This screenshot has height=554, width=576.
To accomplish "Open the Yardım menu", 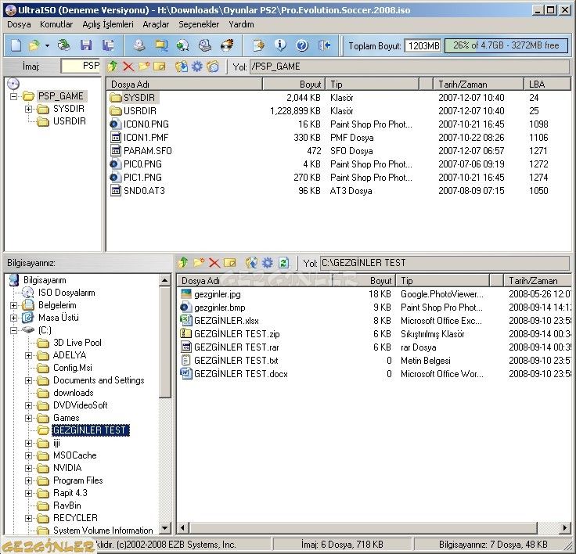I will coord(241,24).
